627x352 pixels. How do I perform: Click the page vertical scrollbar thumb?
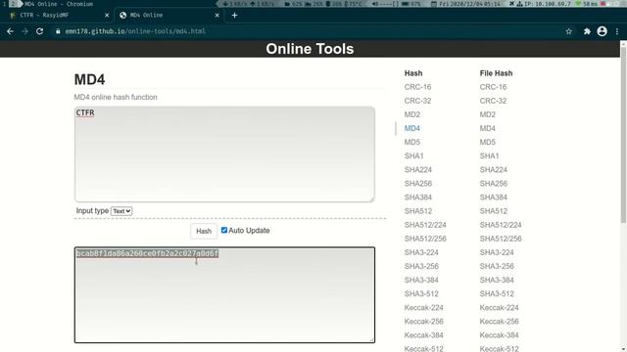coord(623,135)
